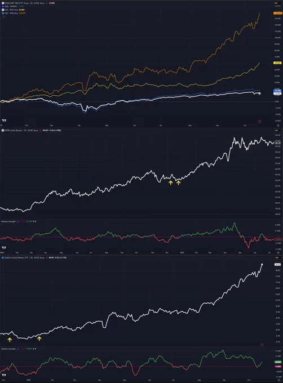The image size is (283, 383).
Task: Click the green RS value label on GDX axis
Action: coord(278,362)
